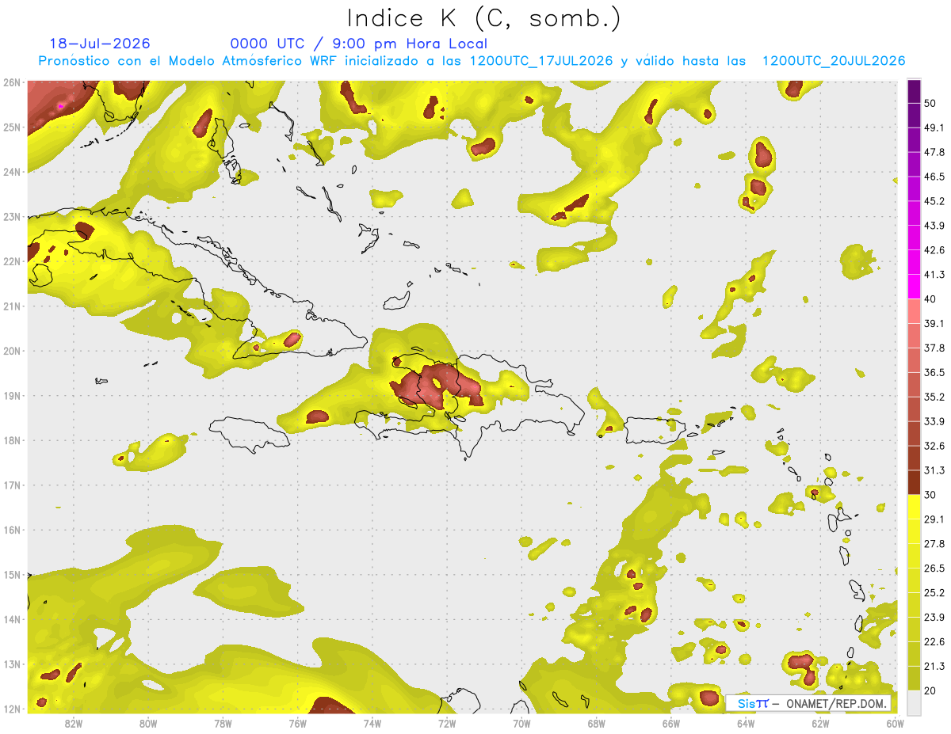Click the 23N latitude label

tap(11, 216)
